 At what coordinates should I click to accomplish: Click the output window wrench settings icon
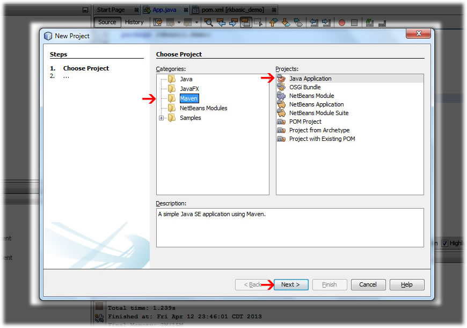point(99,318)
